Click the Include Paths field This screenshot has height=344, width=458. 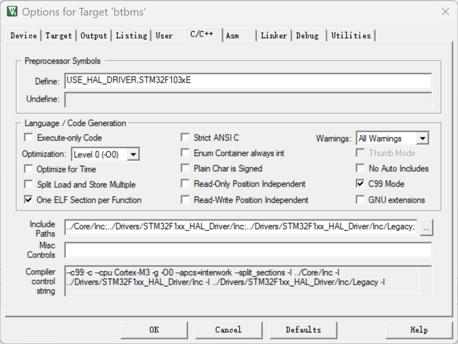241,227
